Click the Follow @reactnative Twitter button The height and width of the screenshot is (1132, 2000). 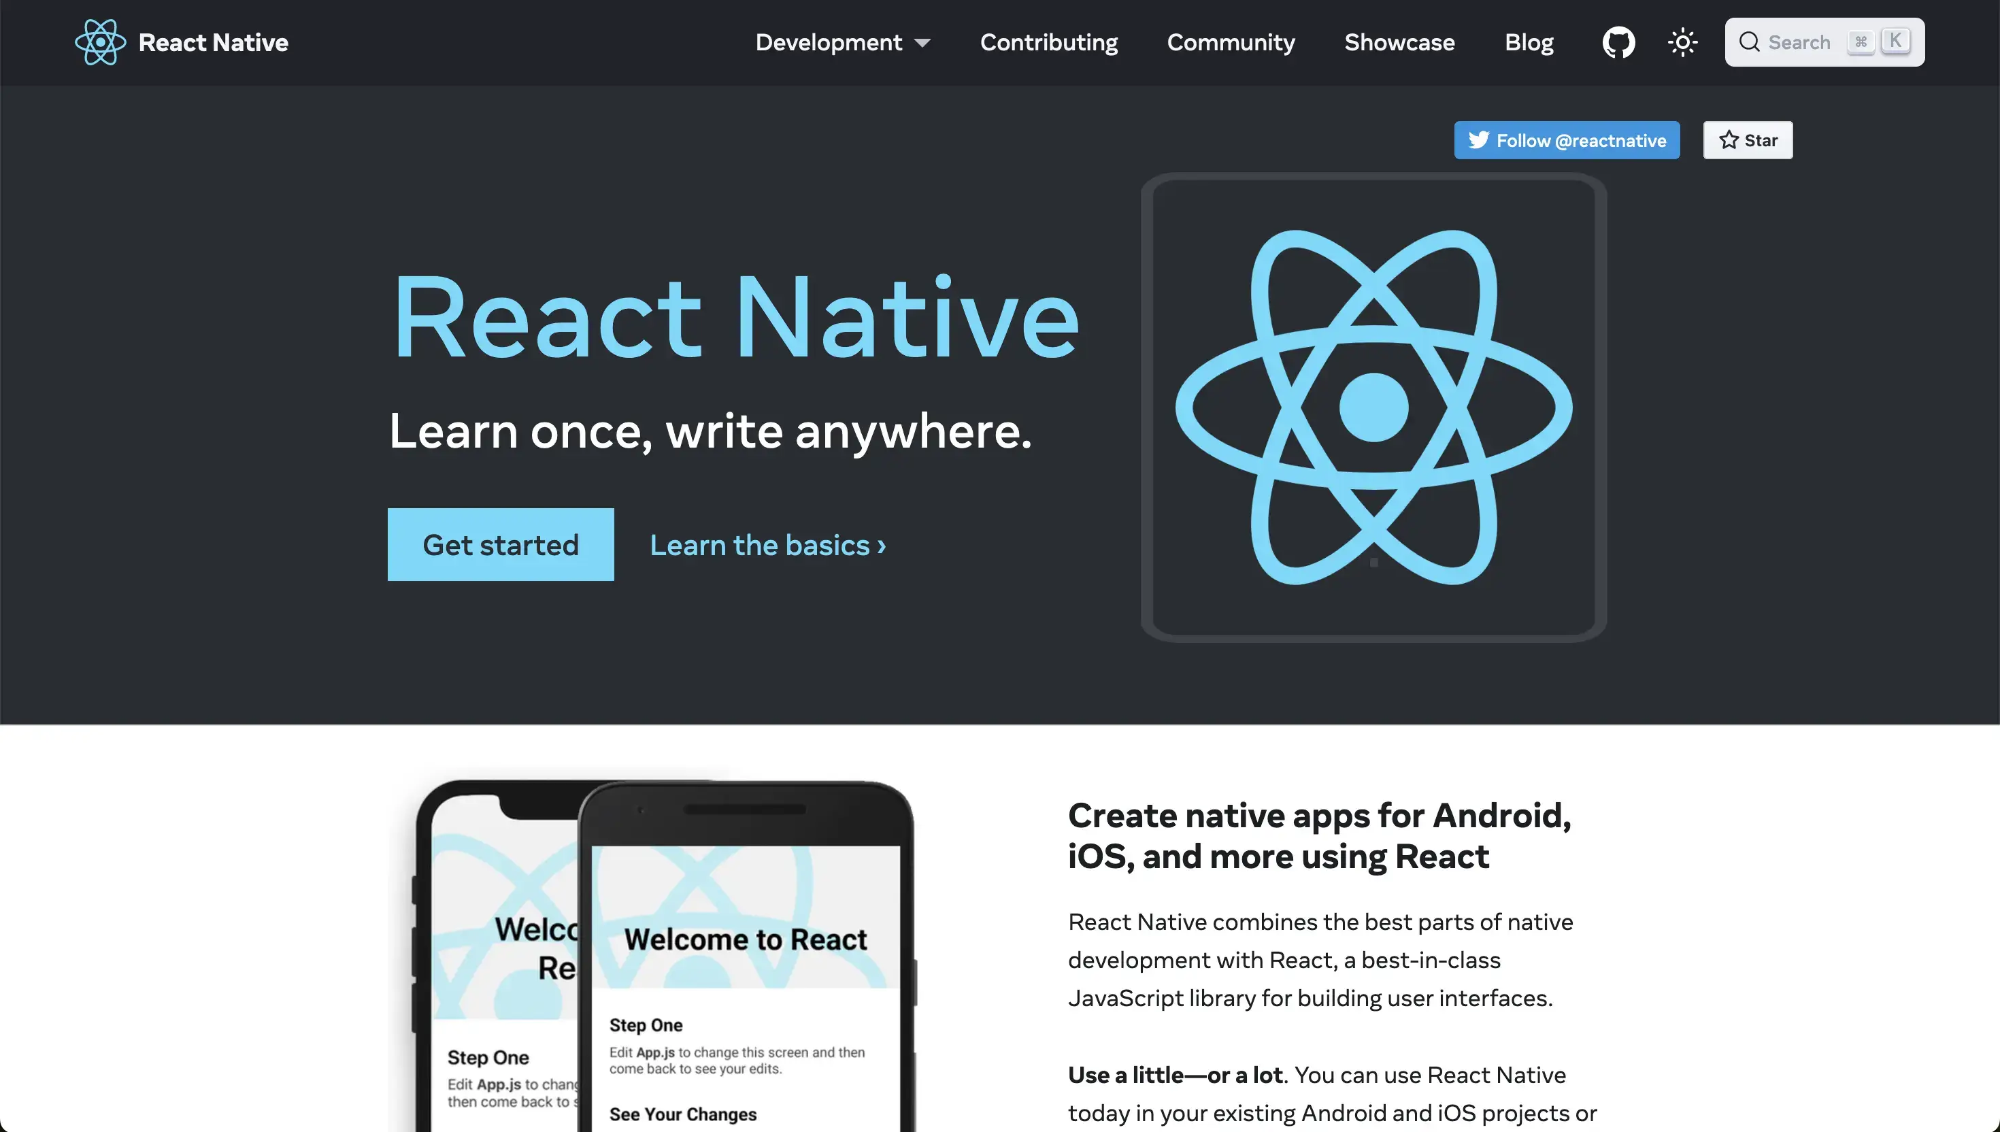point(1566,140)
